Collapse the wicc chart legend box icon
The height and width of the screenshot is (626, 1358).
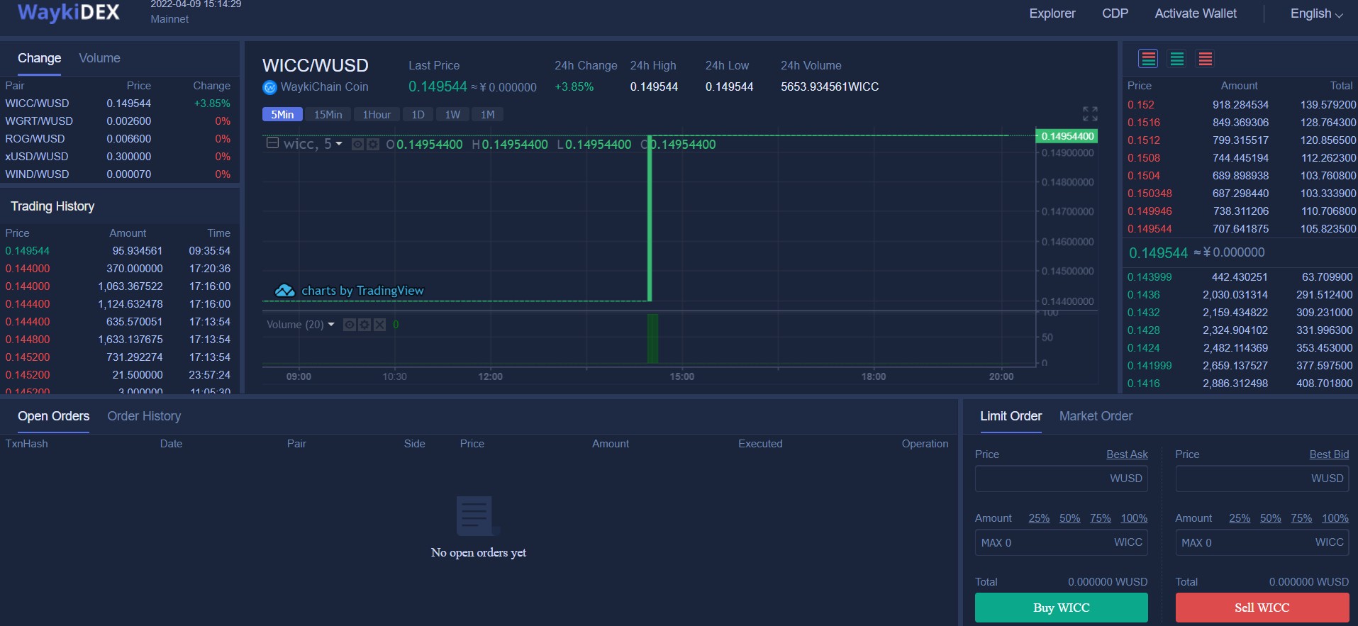click(x=272, y=144)
